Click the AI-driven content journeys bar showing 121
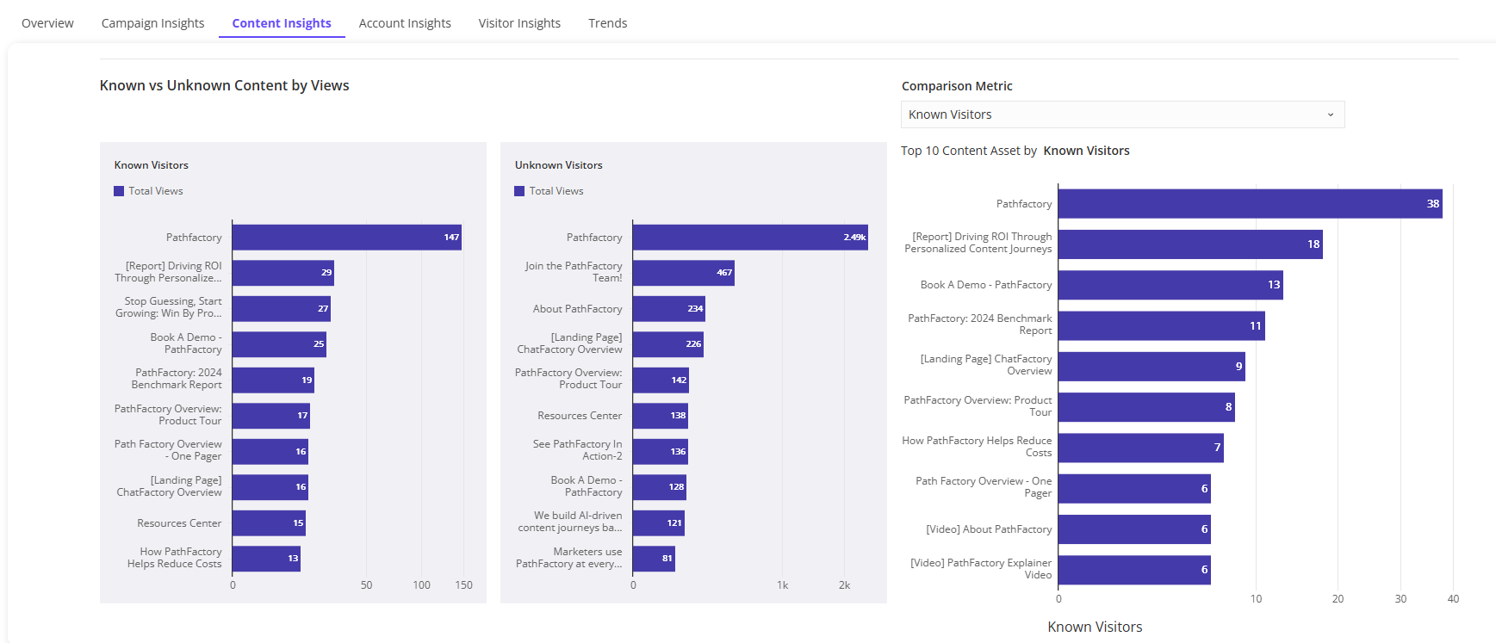1496x643 pixels. (659, 522)
